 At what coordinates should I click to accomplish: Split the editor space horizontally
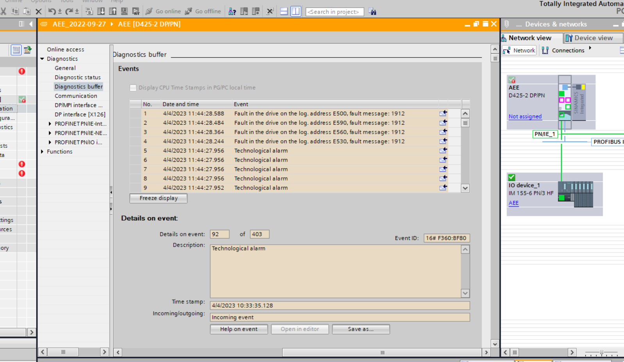(x=284, y=11)
